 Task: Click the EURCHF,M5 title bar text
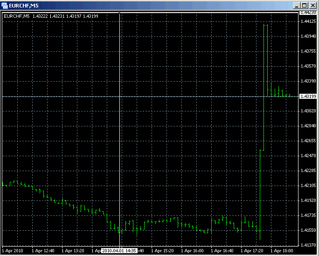(21, 5)
